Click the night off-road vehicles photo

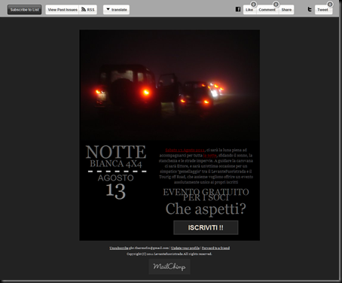pyautogui.click(x=169, y=85)
